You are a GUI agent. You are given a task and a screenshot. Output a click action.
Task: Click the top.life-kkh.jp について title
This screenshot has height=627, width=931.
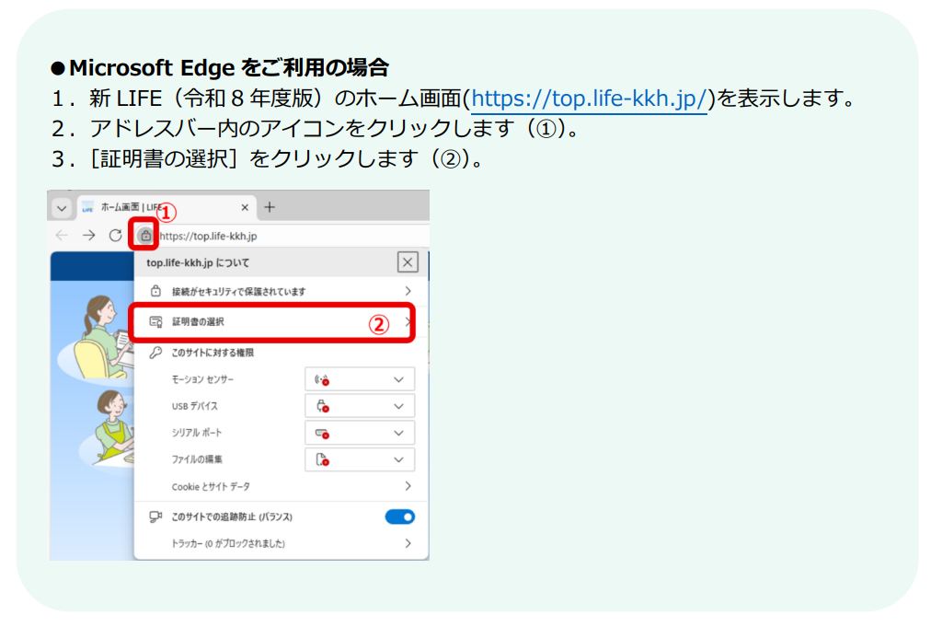click(198, 262)
